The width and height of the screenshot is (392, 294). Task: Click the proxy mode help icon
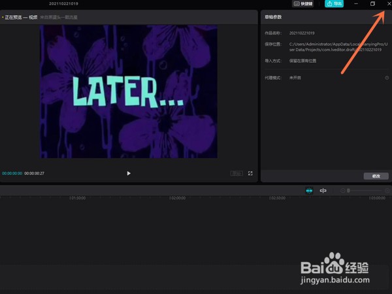387,78
